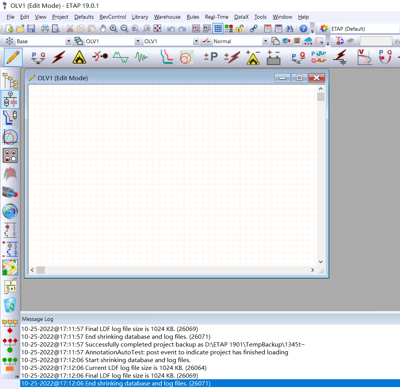Select highlighted 'End shrinking database' 17:12:06 log entry
Viewport: 400px width, 389px height.
pos(210,384)
